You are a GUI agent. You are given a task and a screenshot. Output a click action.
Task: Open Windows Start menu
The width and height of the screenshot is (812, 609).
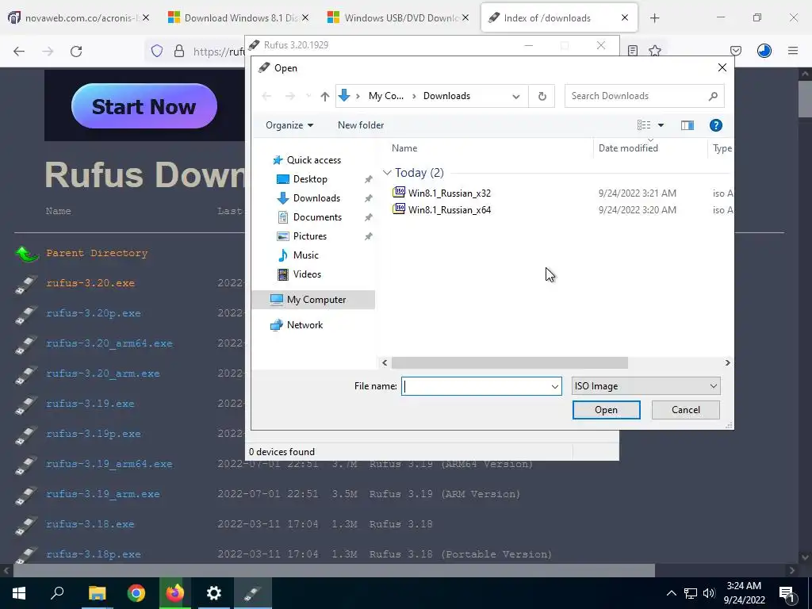pos(19,593)
